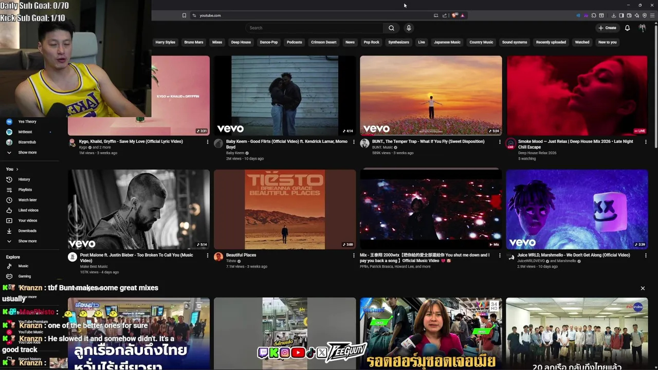
Task: Click the Your videos play icon
Action: (9, 220)
